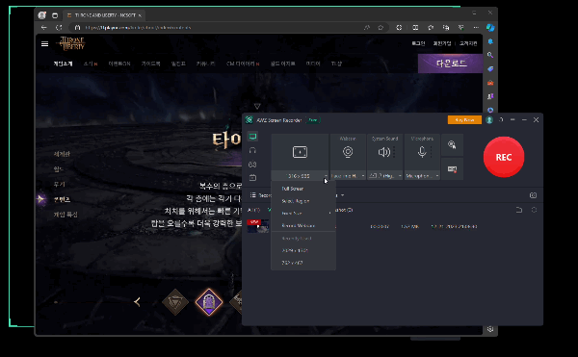Click the recording list icon
This screenshot has height=357, width=578.
pyautogui.click(x=252, y=195)
